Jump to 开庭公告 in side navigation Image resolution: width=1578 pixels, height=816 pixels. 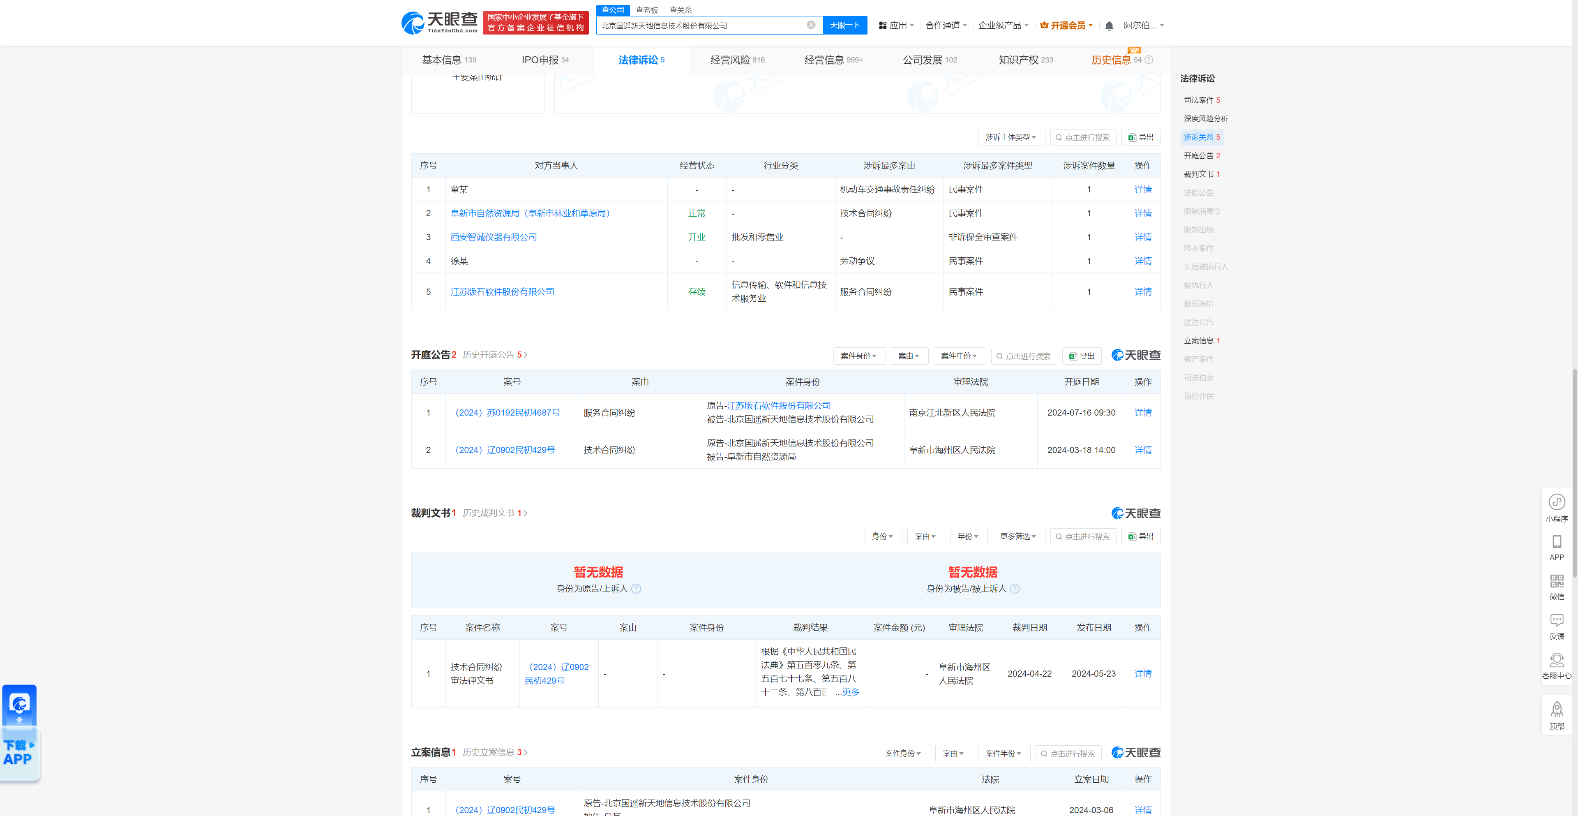[x=1201, y=156]
